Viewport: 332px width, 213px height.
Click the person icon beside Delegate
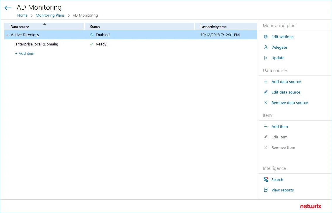(266, 47)
